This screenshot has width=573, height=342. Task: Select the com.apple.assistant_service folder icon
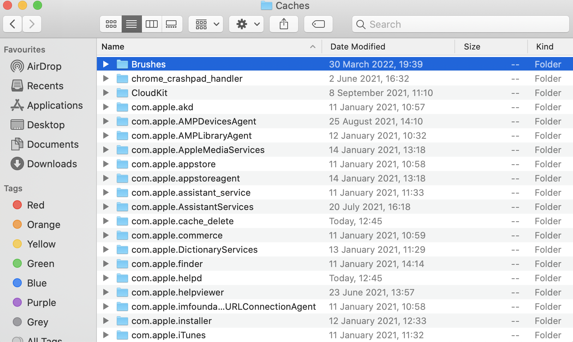pos(122,193)
